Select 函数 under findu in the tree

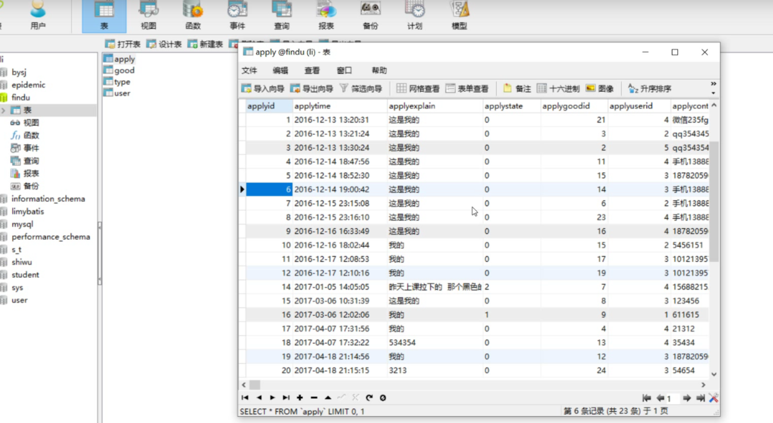coord(31,135)
